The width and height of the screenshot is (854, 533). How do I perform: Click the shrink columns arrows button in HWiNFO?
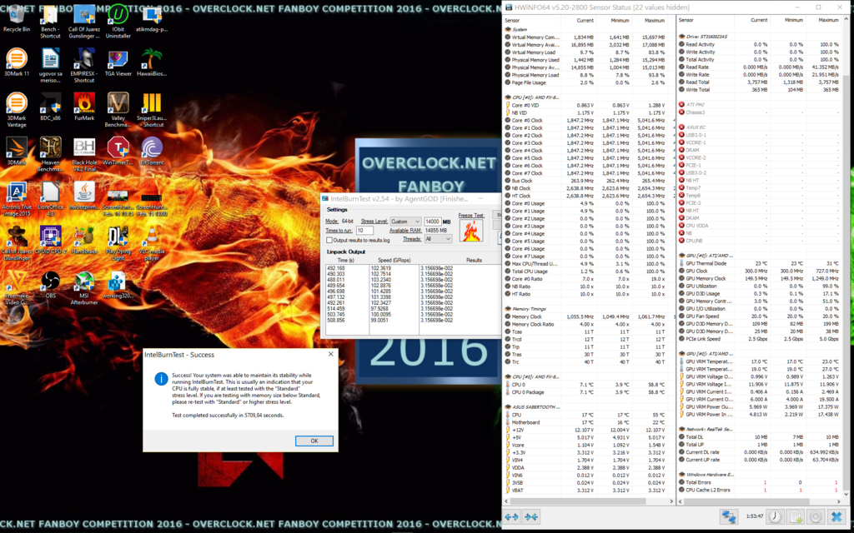tap(531, 516)
